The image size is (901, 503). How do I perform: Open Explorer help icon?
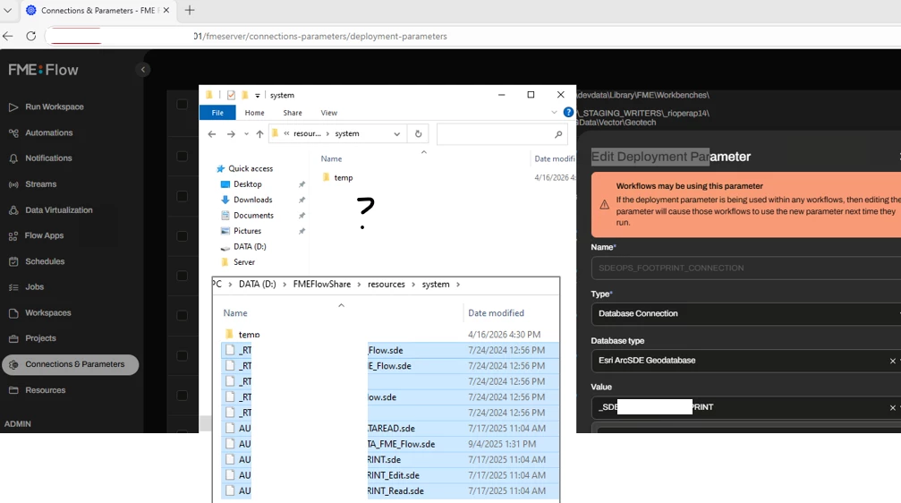click(x=568, y=113)
